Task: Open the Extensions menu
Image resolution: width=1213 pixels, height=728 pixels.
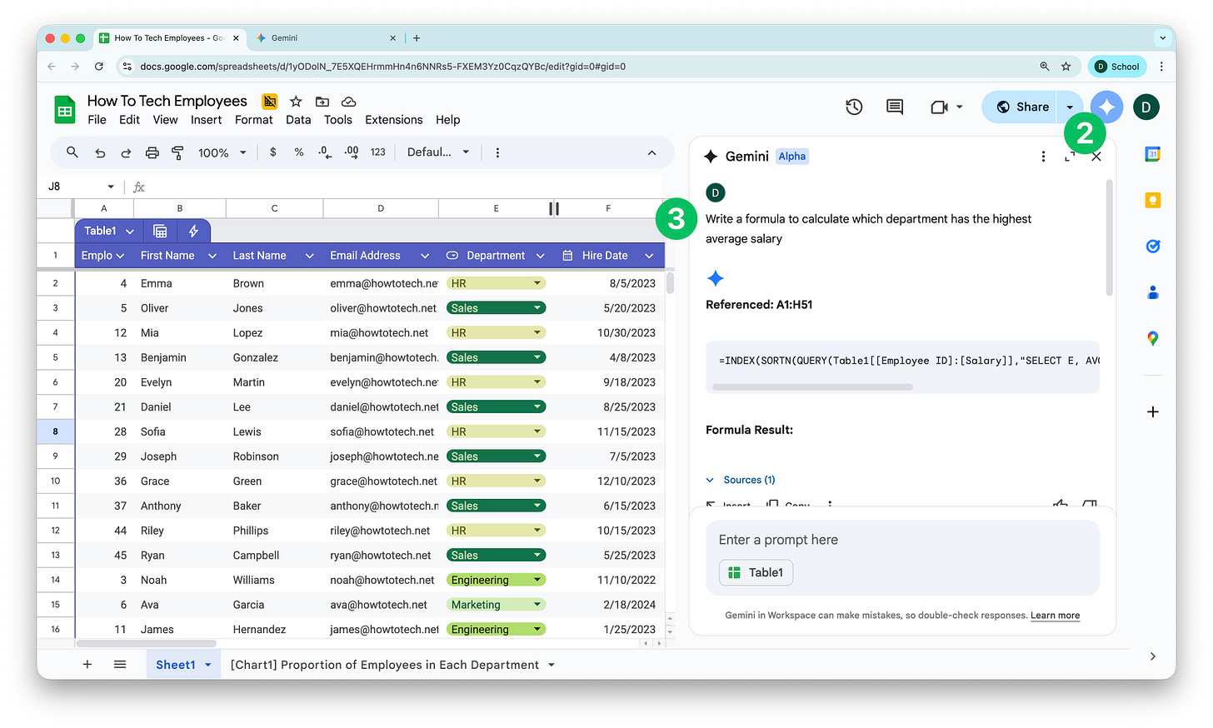Action: 393,120
